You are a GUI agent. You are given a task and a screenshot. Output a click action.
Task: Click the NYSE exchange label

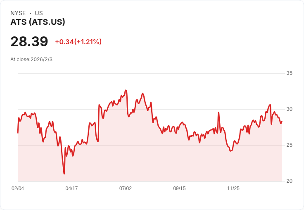click(18, 13)
